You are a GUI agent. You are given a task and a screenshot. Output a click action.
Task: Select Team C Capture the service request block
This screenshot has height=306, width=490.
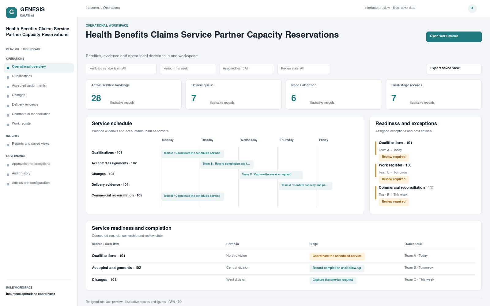(x=271, y=175)
